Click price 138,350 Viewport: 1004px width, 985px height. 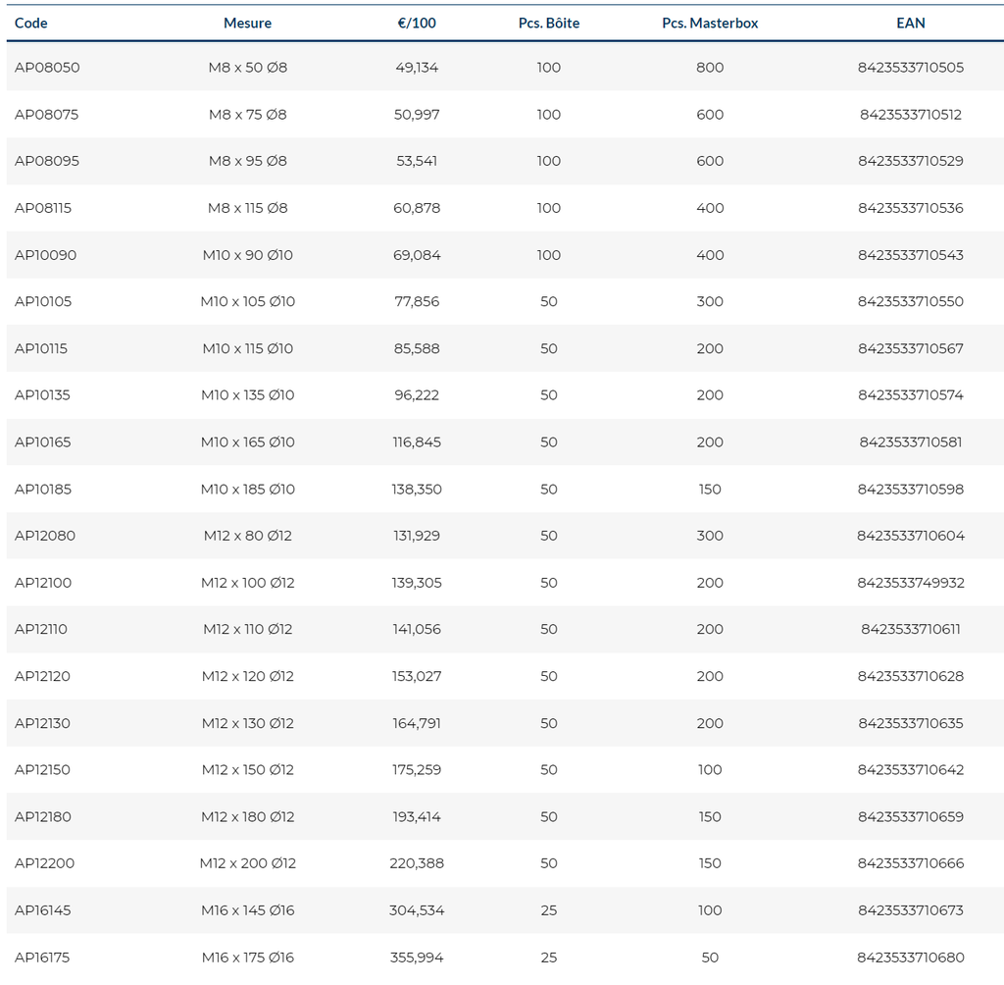[x=417, y=489]
